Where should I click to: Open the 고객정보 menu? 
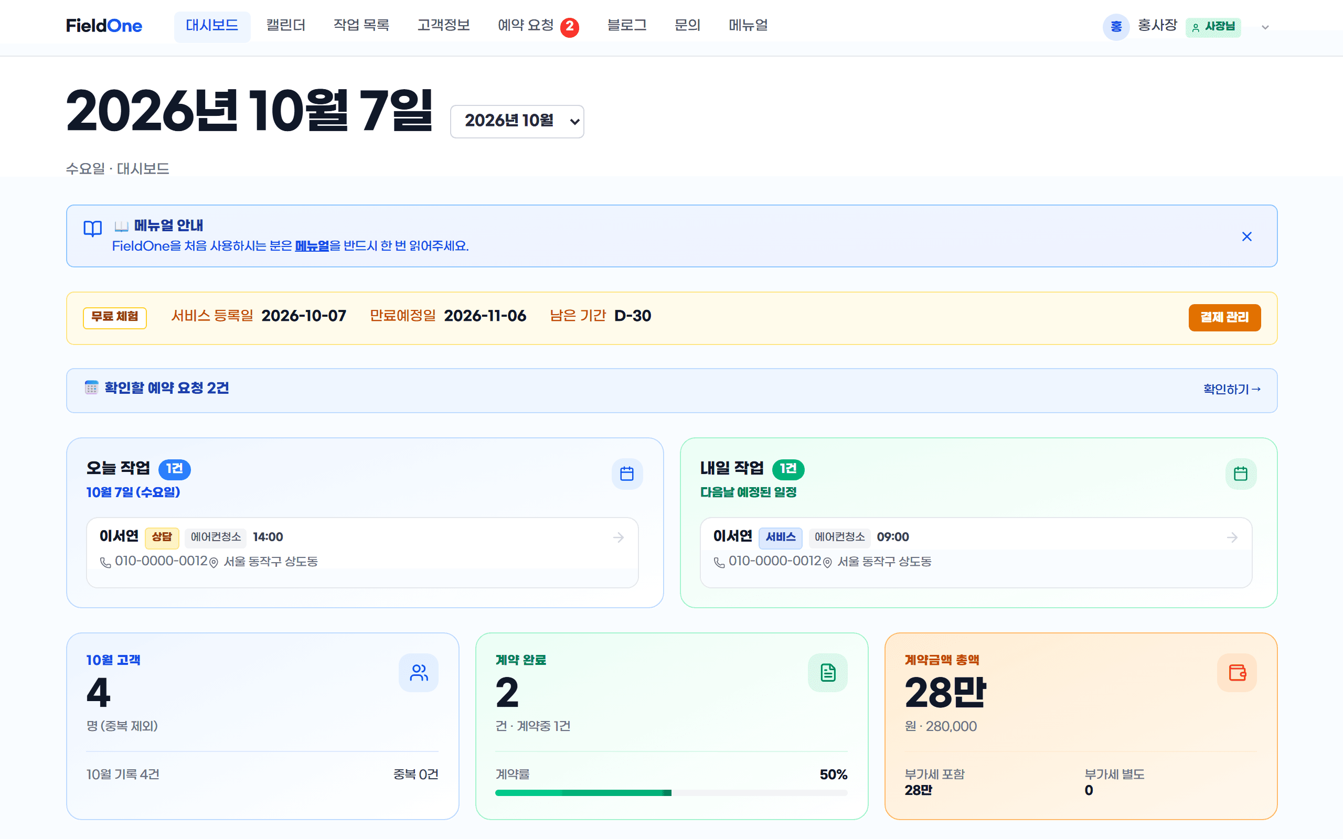point(443,26)
